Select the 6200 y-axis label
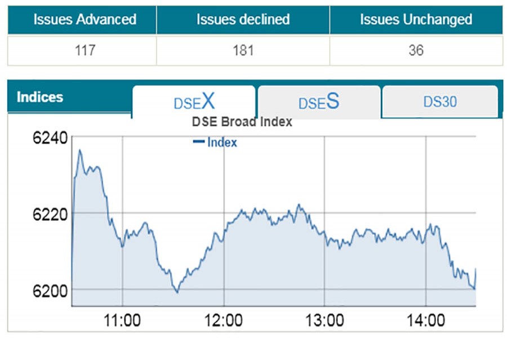The width and height of the screenshot is (507, 338). [51, 290]
